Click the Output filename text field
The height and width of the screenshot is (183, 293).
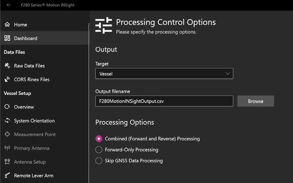(164, 101)
